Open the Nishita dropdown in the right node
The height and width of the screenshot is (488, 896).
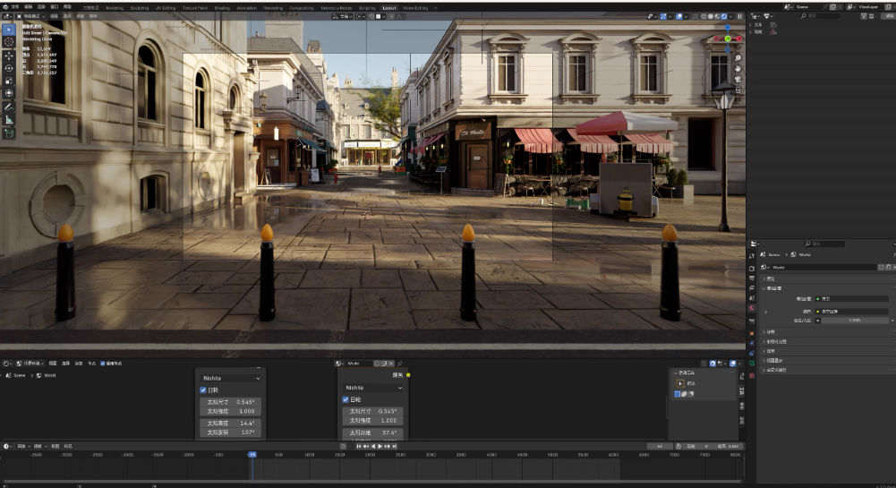point(373,388)
